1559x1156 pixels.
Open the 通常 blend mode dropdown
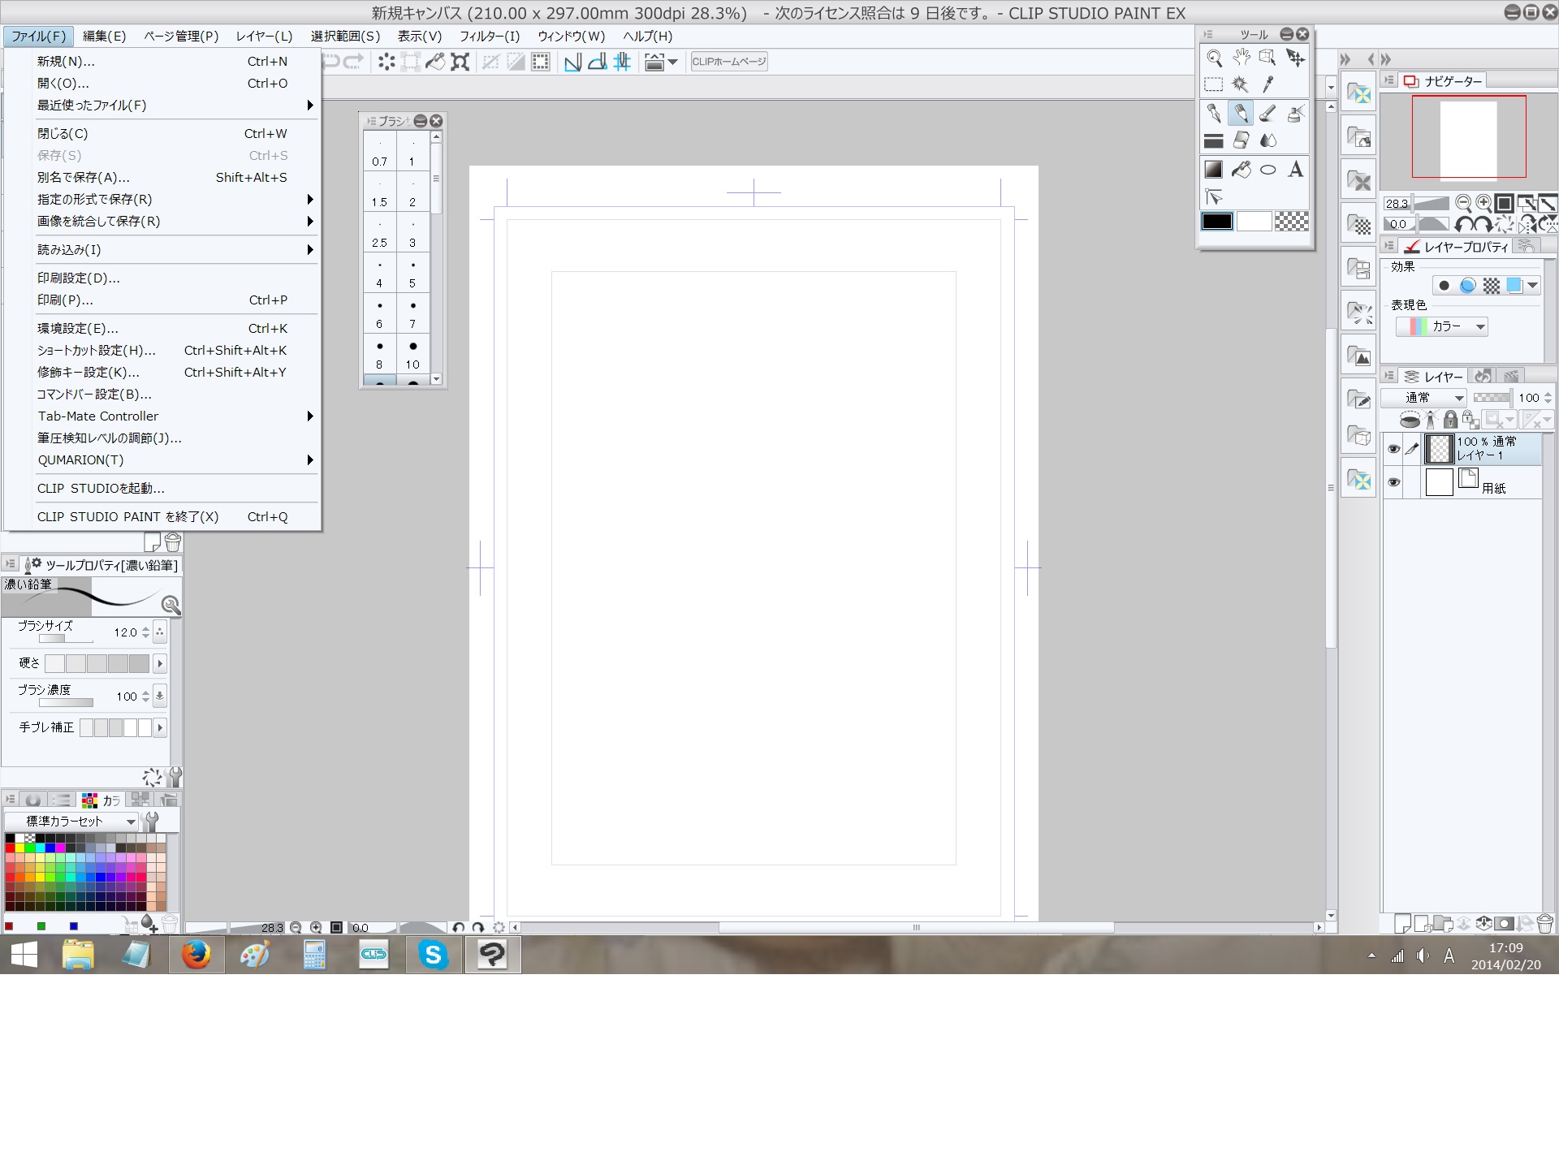coord(1424,398)
